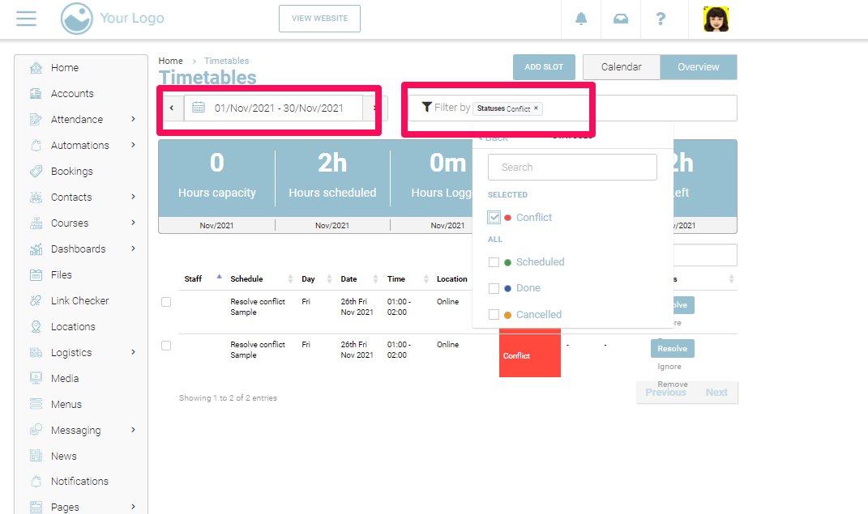
Task: Uncheck the Conflict status checkbox
Action: pos(494,217)
